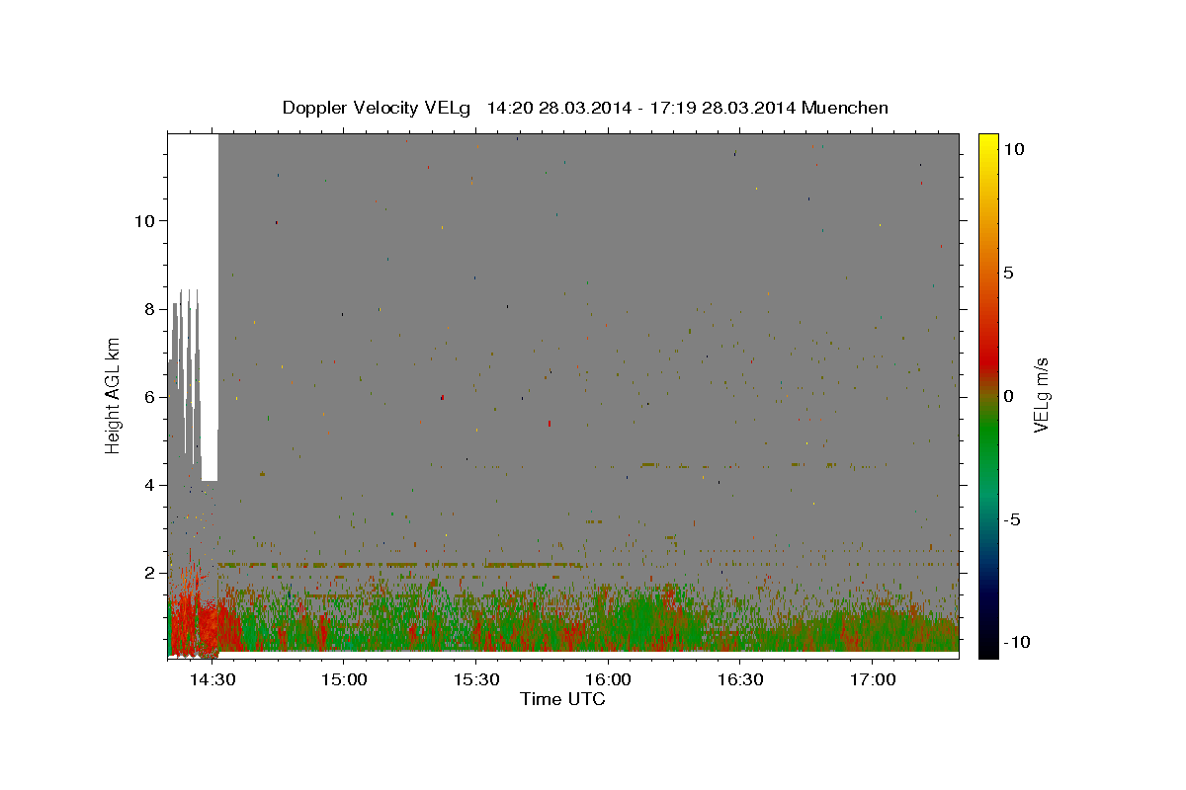Click the 14:30 time tick label
Viewport: 1186px width, 790px height.
(x=212, y=680)
